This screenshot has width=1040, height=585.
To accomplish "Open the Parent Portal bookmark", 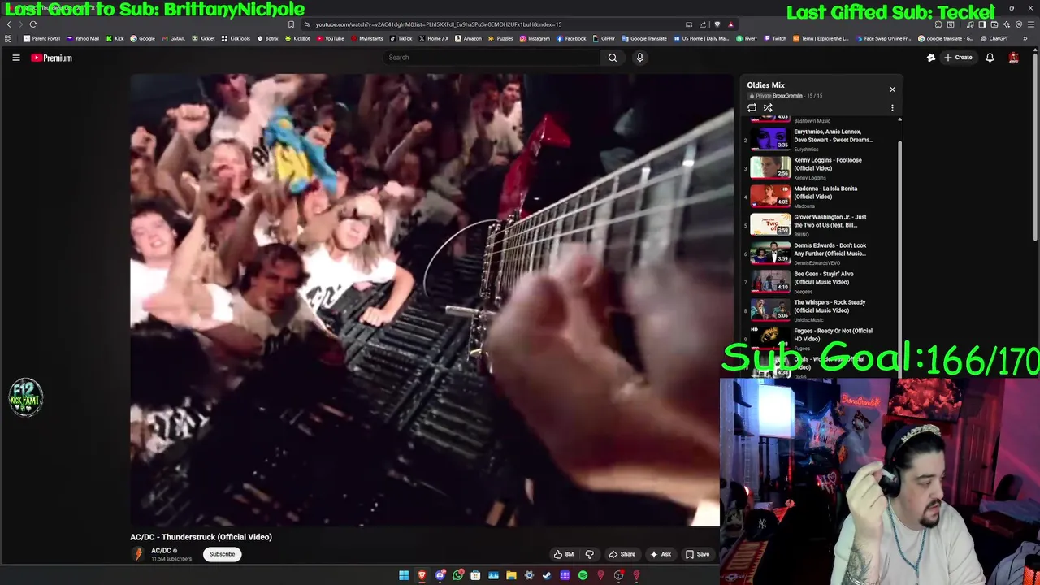I will click(42, 38).
